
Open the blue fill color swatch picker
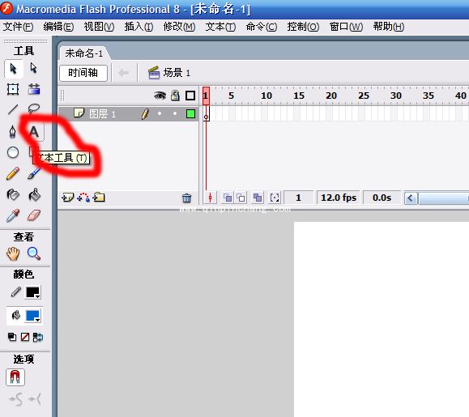click(x=33, y=316)
